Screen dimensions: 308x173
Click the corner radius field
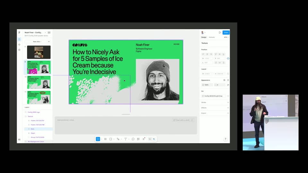coord(220,85)
